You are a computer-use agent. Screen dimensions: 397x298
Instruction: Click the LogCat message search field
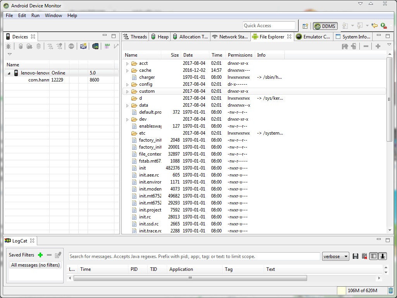(x=194, y=256)
